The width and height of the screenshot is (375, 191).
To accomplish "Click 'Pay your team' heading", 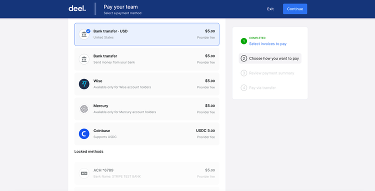I will [120, 7].
